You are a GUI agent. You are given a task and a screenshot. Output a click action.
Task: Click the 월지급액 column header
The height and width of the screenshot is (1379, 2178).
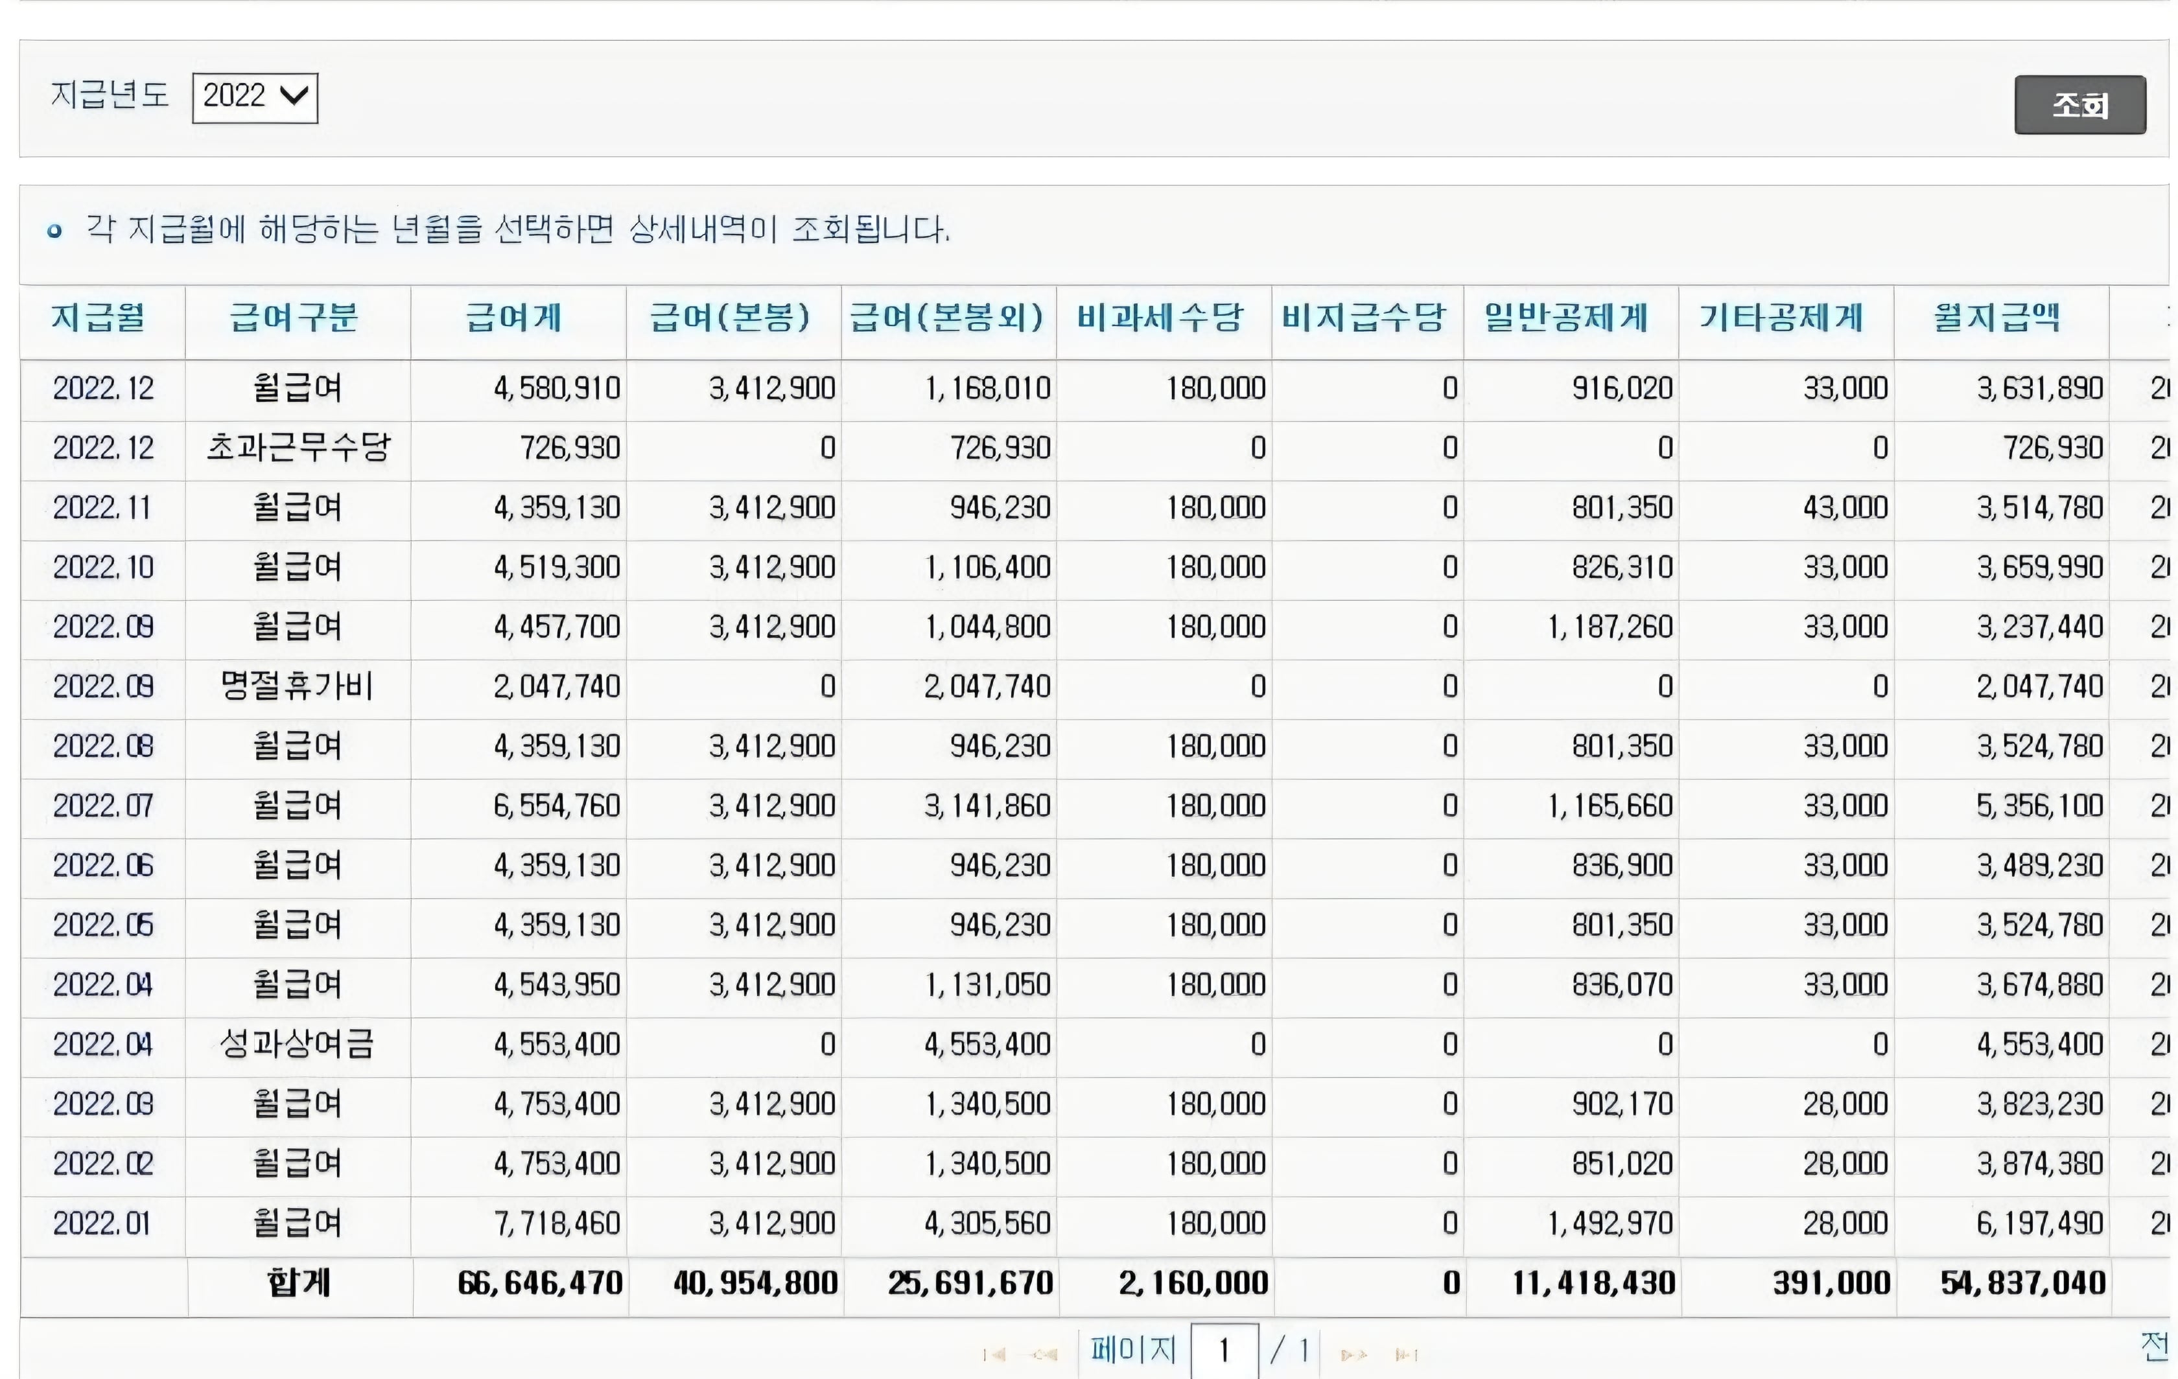tap(1997, 318)
